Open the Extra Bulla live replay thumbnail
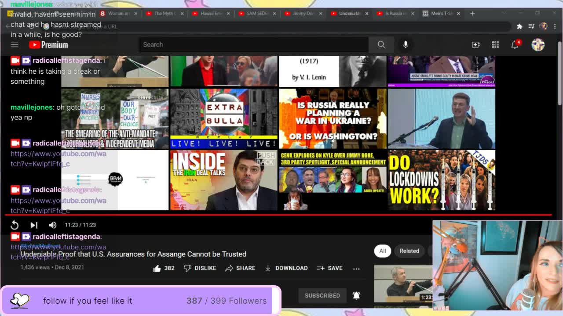 [224, 118]
